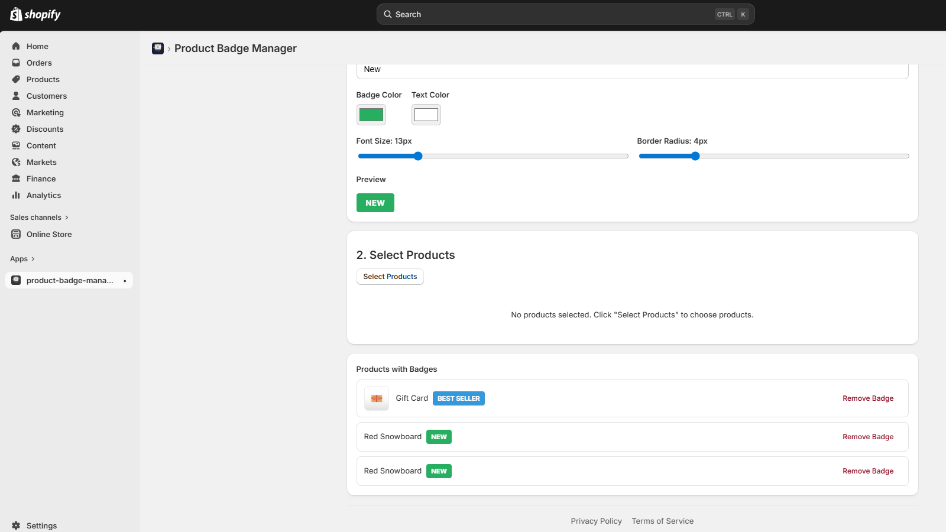Image resolution: width=946 pixels, height=532 pixels.
Task: Open Settings gear icon in sidebar
Action: (x=16, y=525)
